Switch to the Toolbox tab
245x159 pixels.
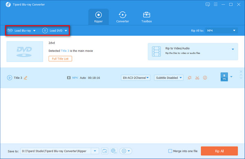pos(147,17)
